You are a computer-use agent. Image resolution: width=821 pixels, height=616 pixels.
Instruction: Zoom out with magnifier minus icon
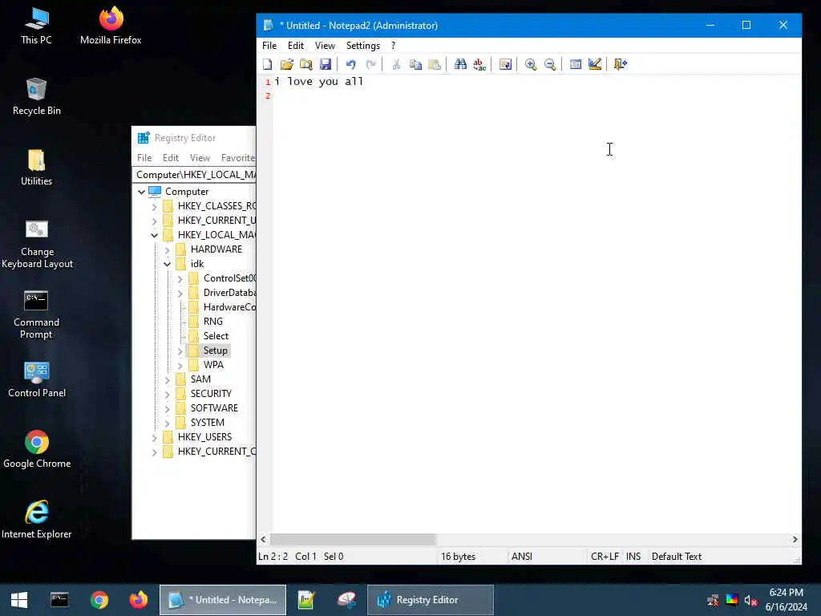pos(550,64)
